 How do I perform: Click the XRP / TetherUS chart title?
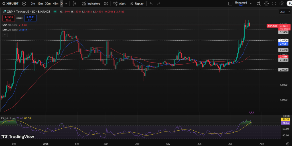[29, 12]
